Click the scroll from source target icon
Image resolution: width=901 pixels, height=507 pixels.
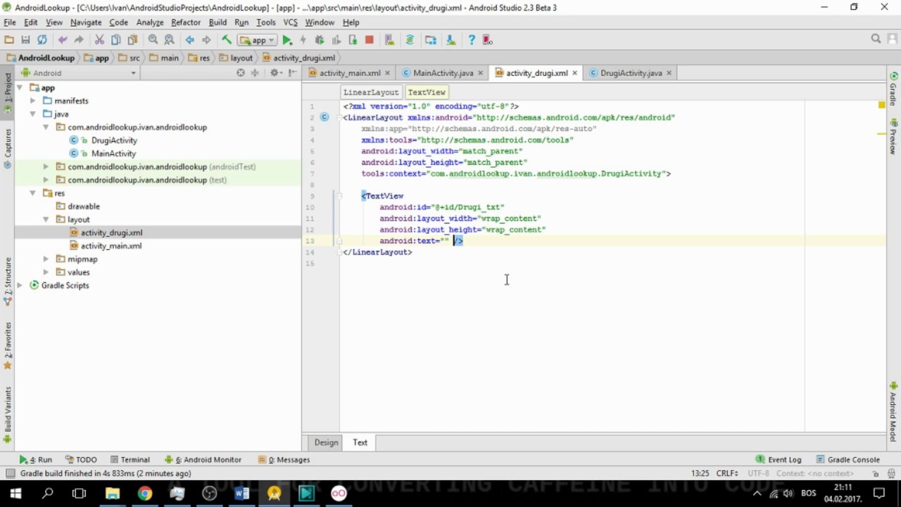[241, 73]
